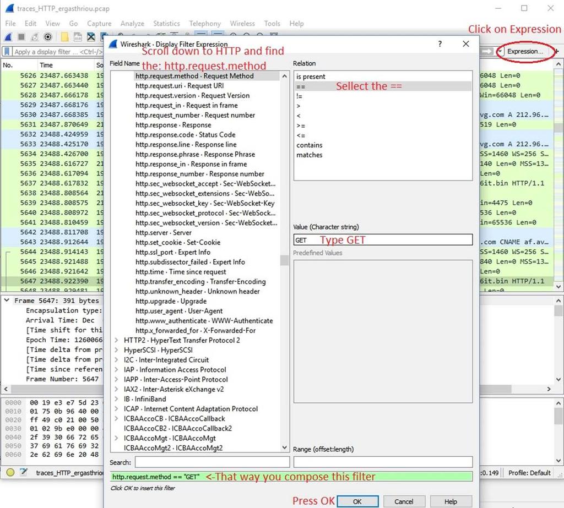Screen dimensions: 564x508
Task: Select http.set_cookie Set-Cookie field
Action: click(x=178, y=242)
